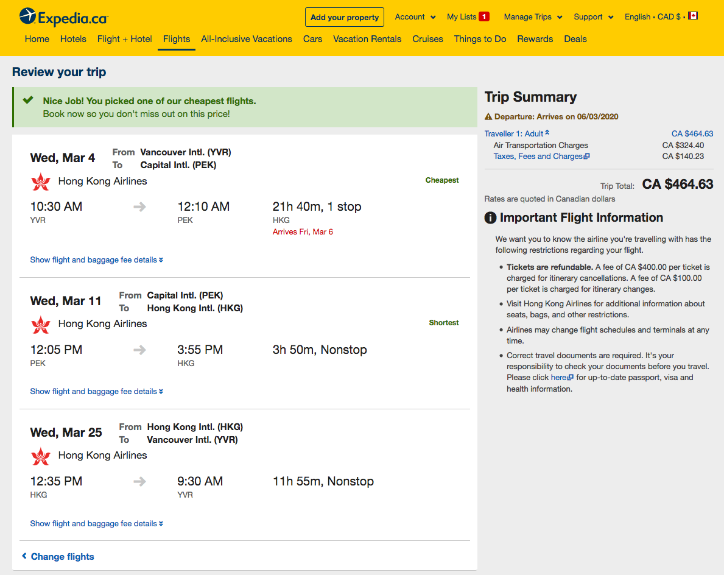
Task: Open the Cruises tab
Action: [427, 39]
